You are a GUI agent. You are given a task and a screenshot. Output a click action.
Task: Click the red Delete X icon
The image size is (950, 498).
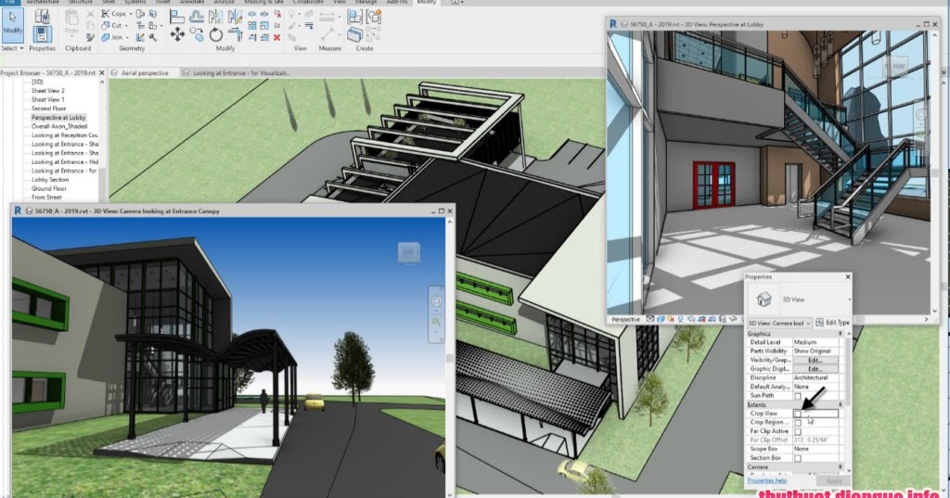coord(276,38)
